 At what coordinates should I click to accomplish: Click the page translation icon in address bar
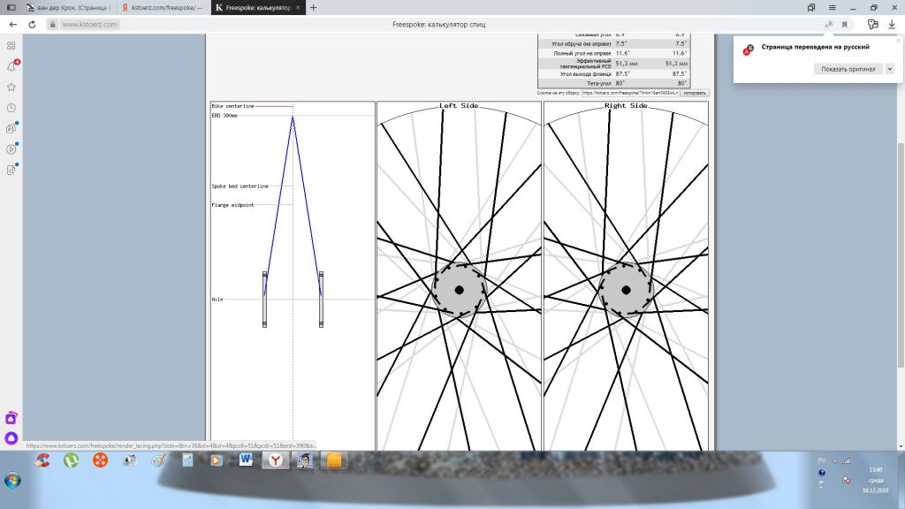coord(828,25)
